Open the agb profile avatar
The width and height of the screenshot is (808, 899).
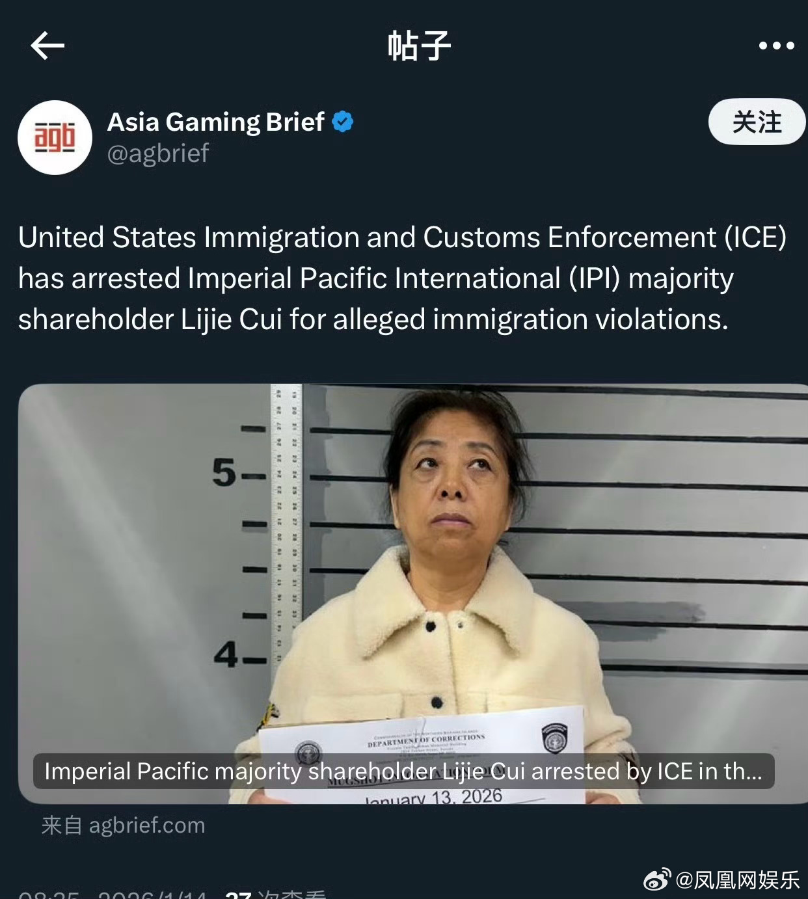coord(55,137)
